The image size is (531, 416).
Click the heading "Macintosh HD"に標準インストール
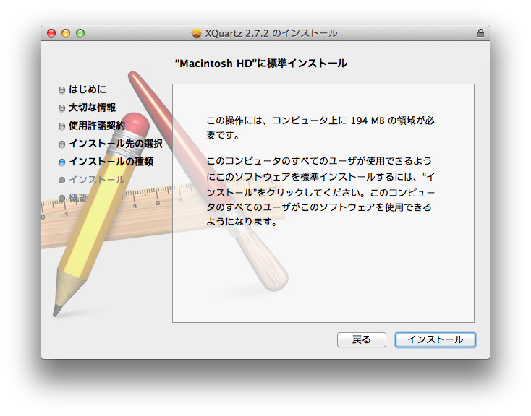click(260, 64)
